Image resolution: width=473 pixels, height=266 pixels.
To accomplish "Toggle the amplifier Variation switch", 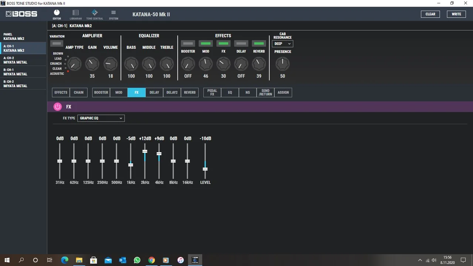I will pos(57,44).
